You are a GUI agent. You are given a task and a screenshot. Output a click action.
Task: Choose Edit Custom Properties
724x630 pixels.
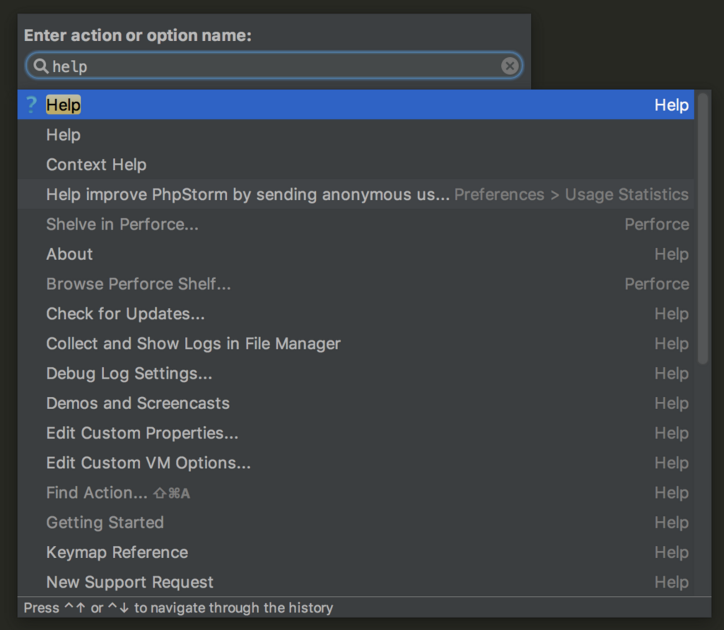coord(142,433)
